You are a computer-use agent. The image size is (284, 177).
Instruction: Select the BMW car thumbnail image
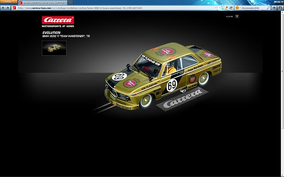[54, 48]
